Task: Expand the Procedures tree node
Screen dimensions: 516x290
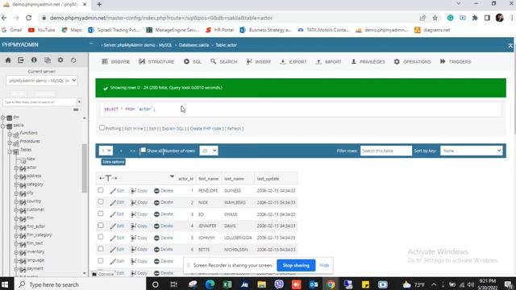Action: 10,143
